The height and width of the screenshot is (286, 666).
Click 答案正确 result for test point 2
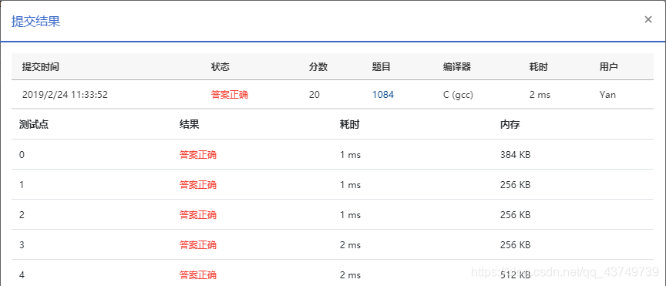click(x=198, y=215)
